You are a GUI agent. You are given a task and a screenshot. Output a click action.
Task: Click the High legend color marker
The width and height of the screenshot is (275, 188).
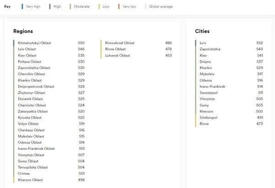pyautogui.click(x=49, y=7)
